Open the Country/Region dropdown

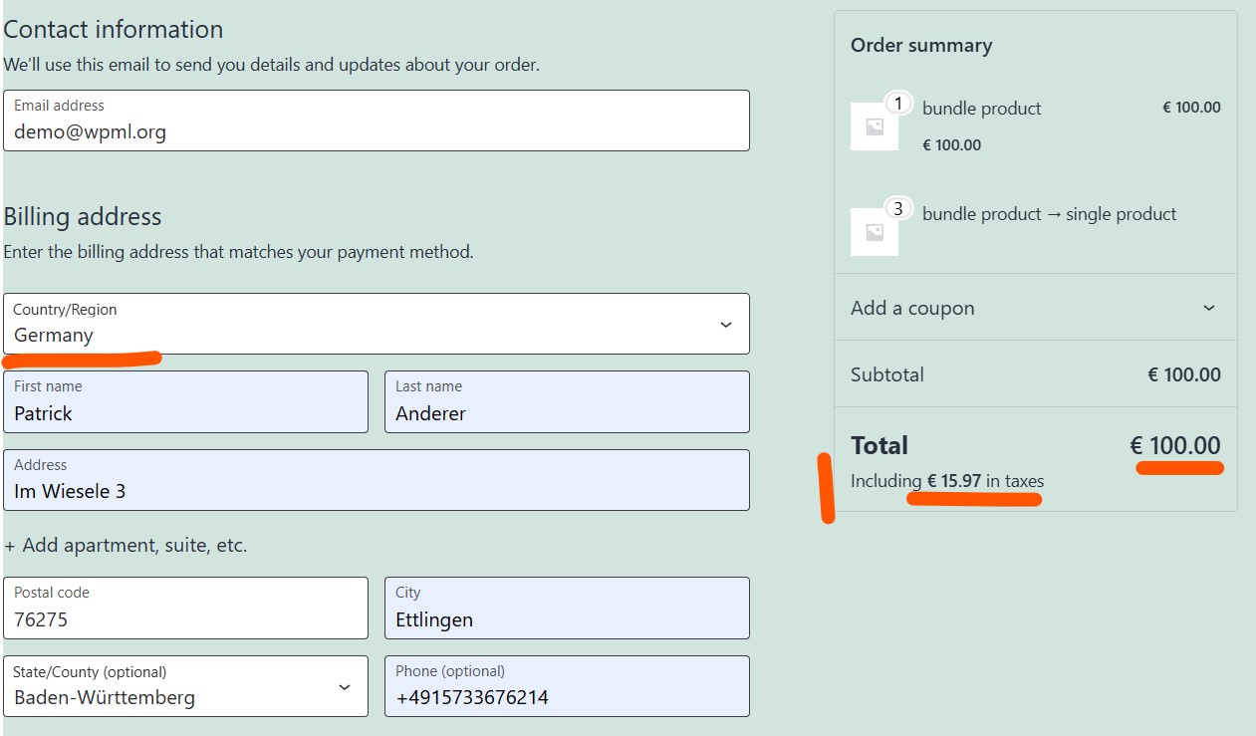(376, 324)
